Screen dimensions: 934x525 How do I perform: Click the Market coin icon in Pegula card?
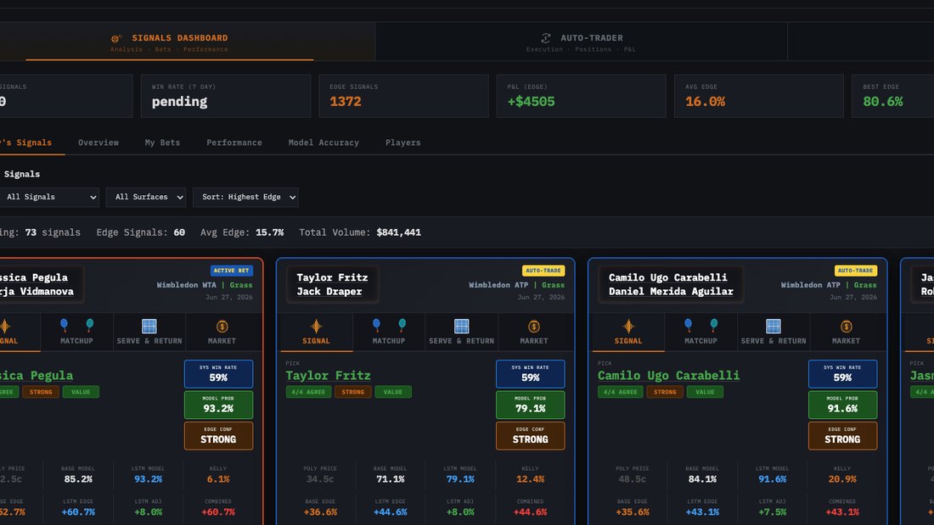pyautogui.click(x=222, y=327)
